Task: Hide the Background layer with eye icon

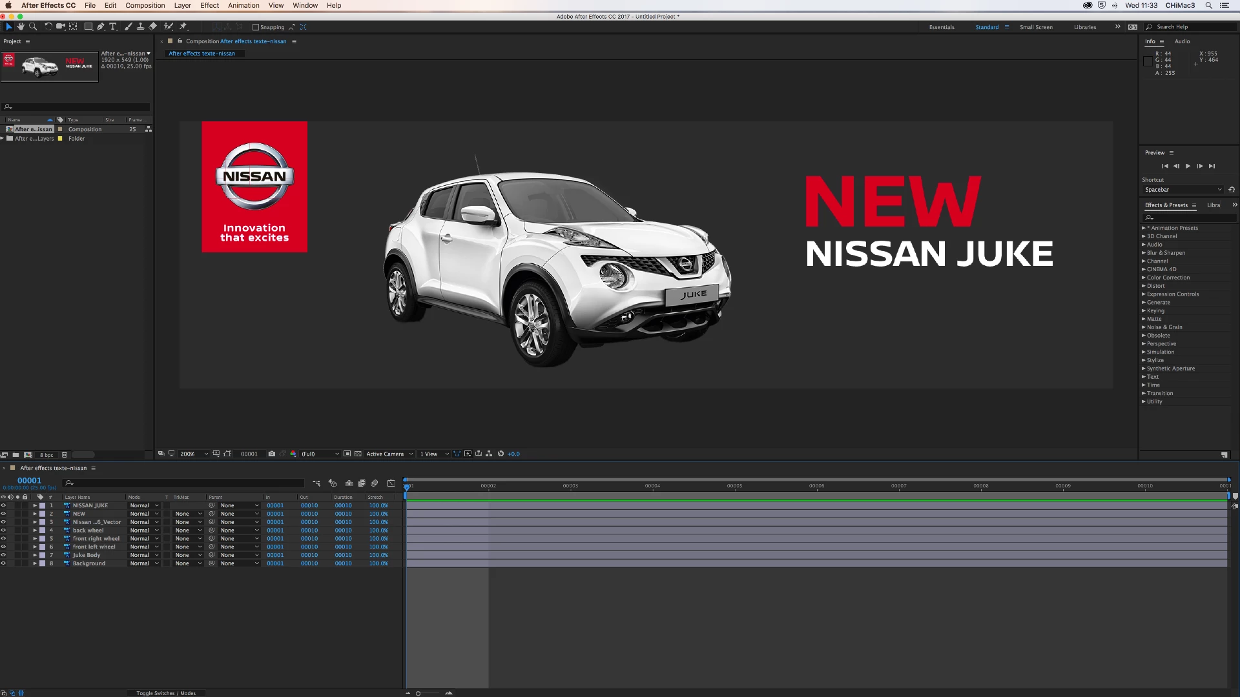Action: pos(3,563)
